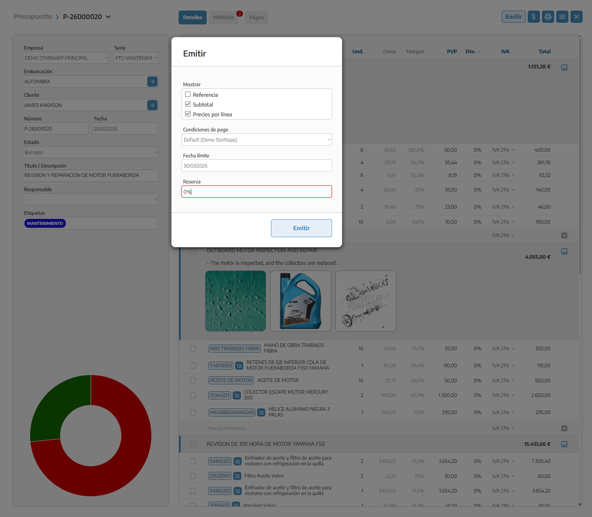Screen dimensions: 592x517
Task: Open IVA 21% dropdown in the 550,00 row
Action: (x=503, y=349)
